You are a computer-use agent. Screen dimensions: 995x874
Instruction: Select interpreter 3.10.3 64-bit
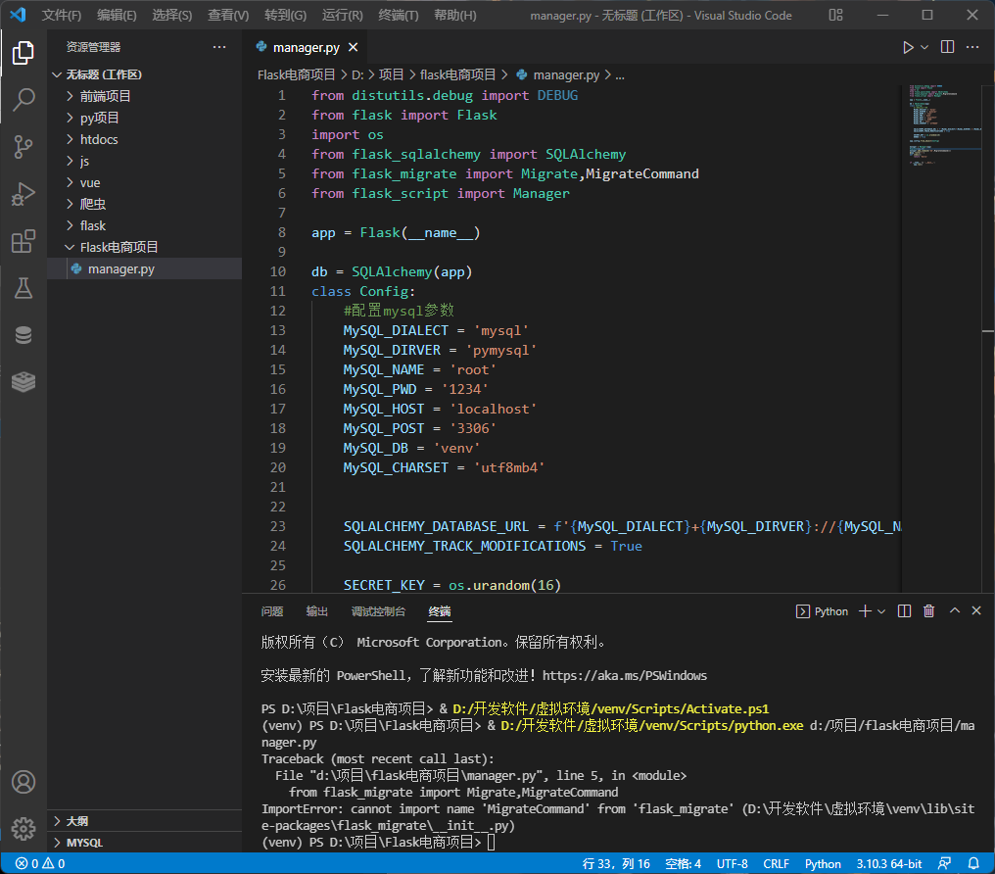(x=889, y=864)
